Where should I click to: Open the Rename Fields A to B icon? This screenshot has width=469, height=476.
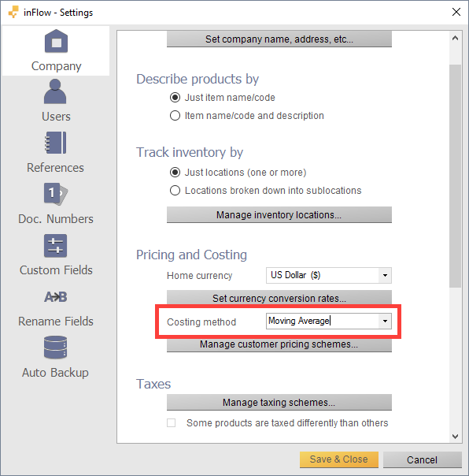click(x=56, y=296)
